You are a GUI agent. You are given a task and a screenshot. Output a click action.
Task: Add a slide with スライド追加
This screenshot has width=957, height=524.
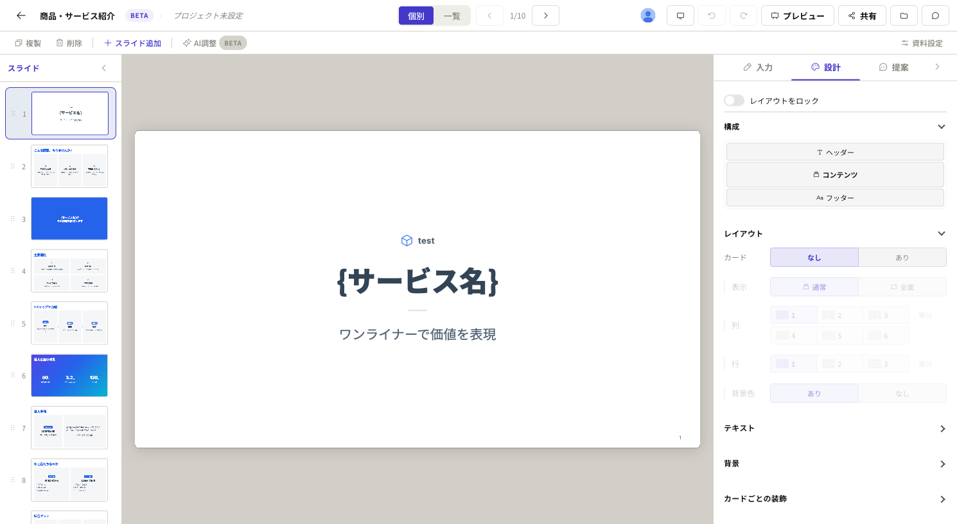click(x=132, y=43)
